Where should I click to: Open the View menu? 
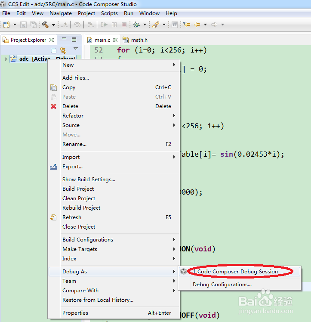tap(37, 13)
